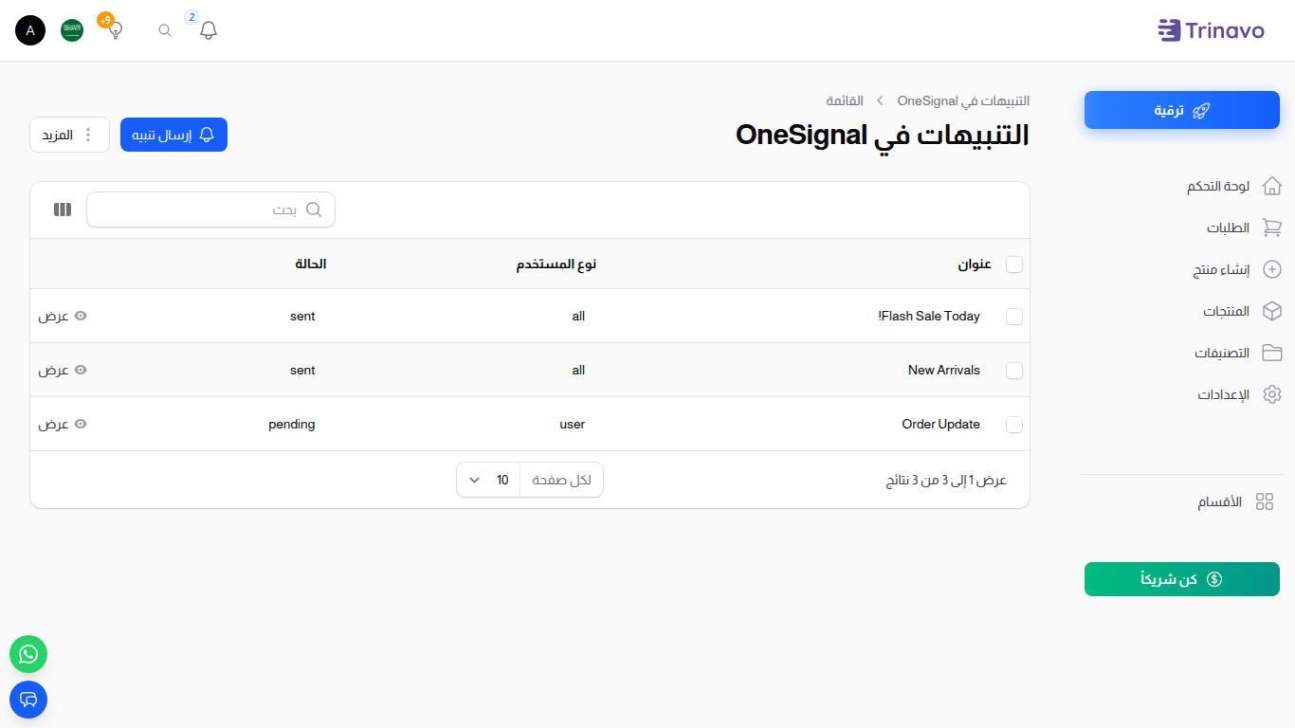Image resolution: width=1295 pixels, height=728 pixels.
Task: Click القائمة breadcrumb item
Action: click(x=845, y=100)
